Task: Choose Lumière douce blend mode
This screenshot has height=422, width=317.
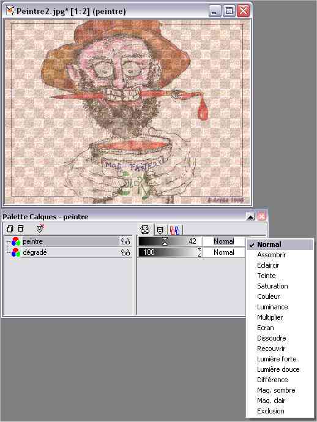Action: click(278, 369)
